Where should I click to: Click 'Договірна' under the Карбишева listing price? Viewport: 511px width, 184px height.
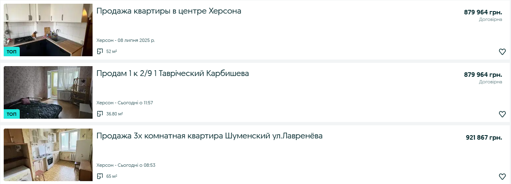coord(490,82)
